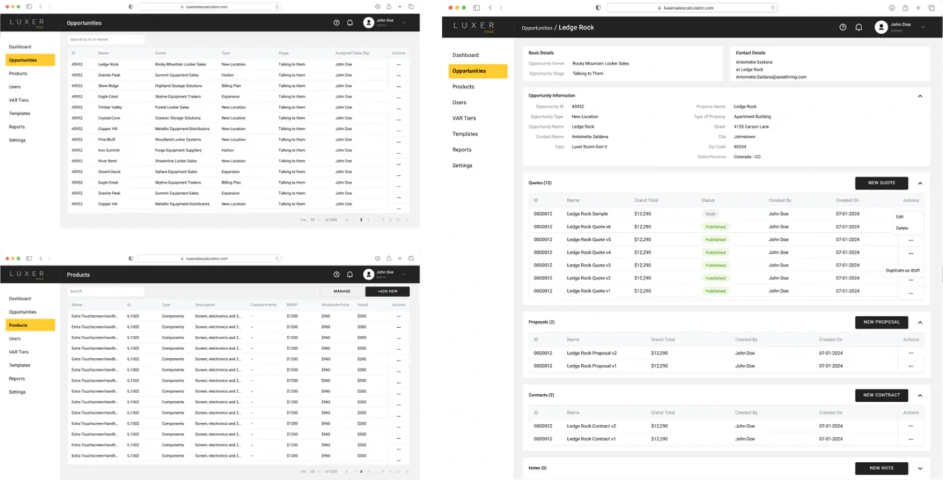Open notification bell in Products window
943x480 pixels.
click(x=350, y=275)
